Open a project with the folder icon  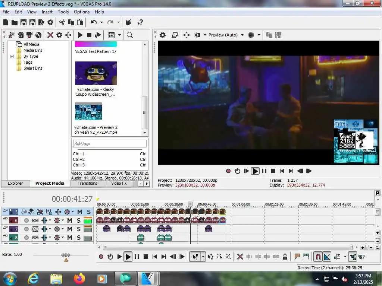[15, 23]
